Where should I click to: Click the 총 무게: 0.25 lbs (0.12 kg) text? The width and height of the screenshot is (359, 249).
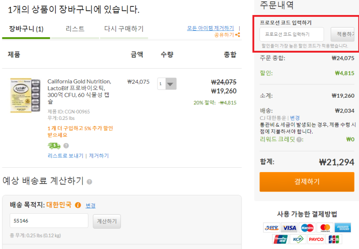pos(35,235)
